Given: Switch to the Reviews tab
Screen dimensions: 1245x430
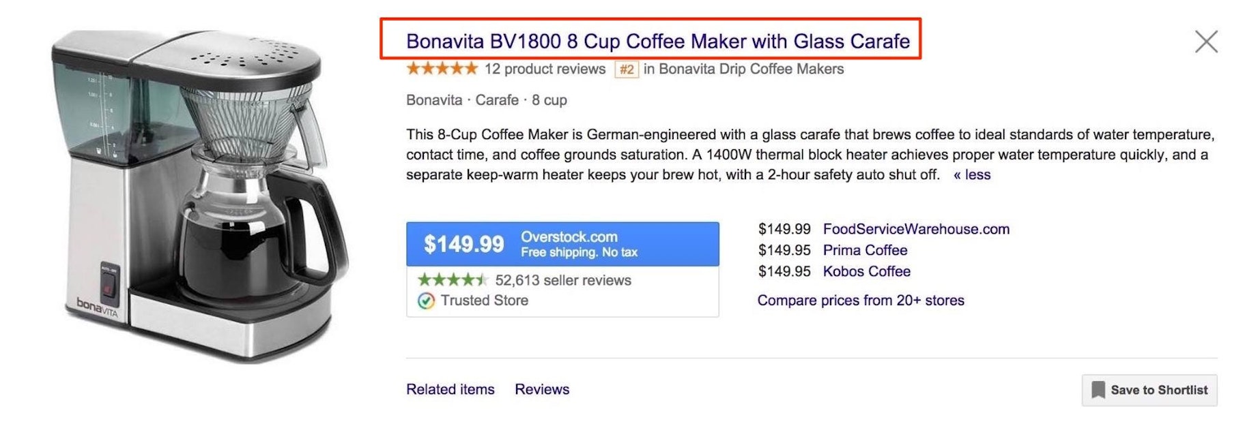Looking at the screenshot, I should point(541,389).
